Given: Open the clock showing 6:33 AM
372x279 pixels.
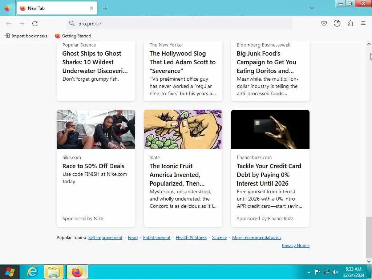Looking at the screenshot, I should click(x=353, y=272).
